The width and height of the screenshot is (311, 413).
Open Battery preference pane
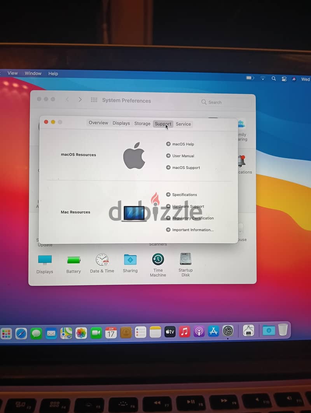(x=73, y=264)
